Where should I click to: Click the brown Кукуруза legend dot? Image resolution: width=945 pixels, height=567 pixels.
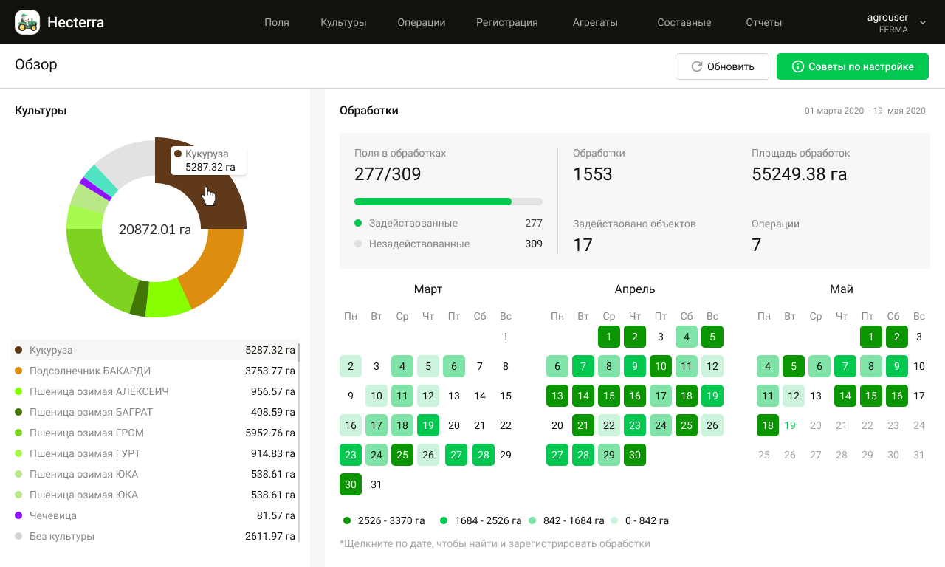click(x=18, y=350)
